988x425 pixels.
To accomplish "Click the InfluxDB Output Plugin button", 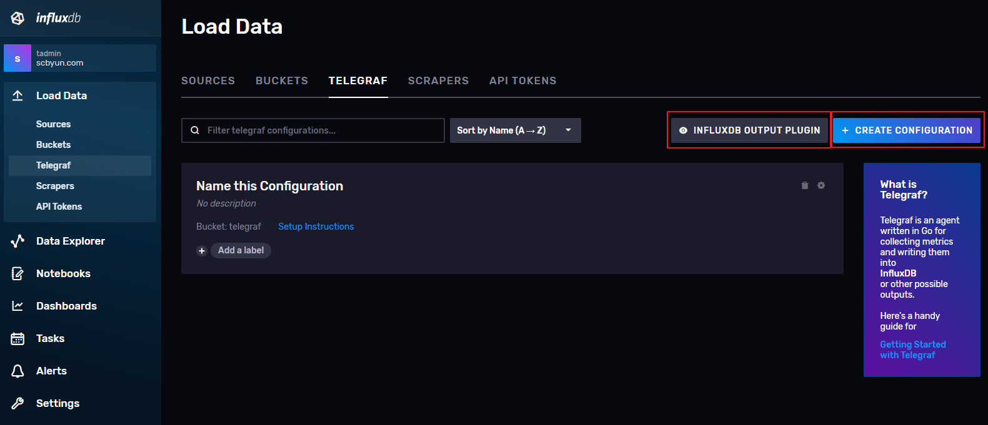I will click(x=749, y=130).
